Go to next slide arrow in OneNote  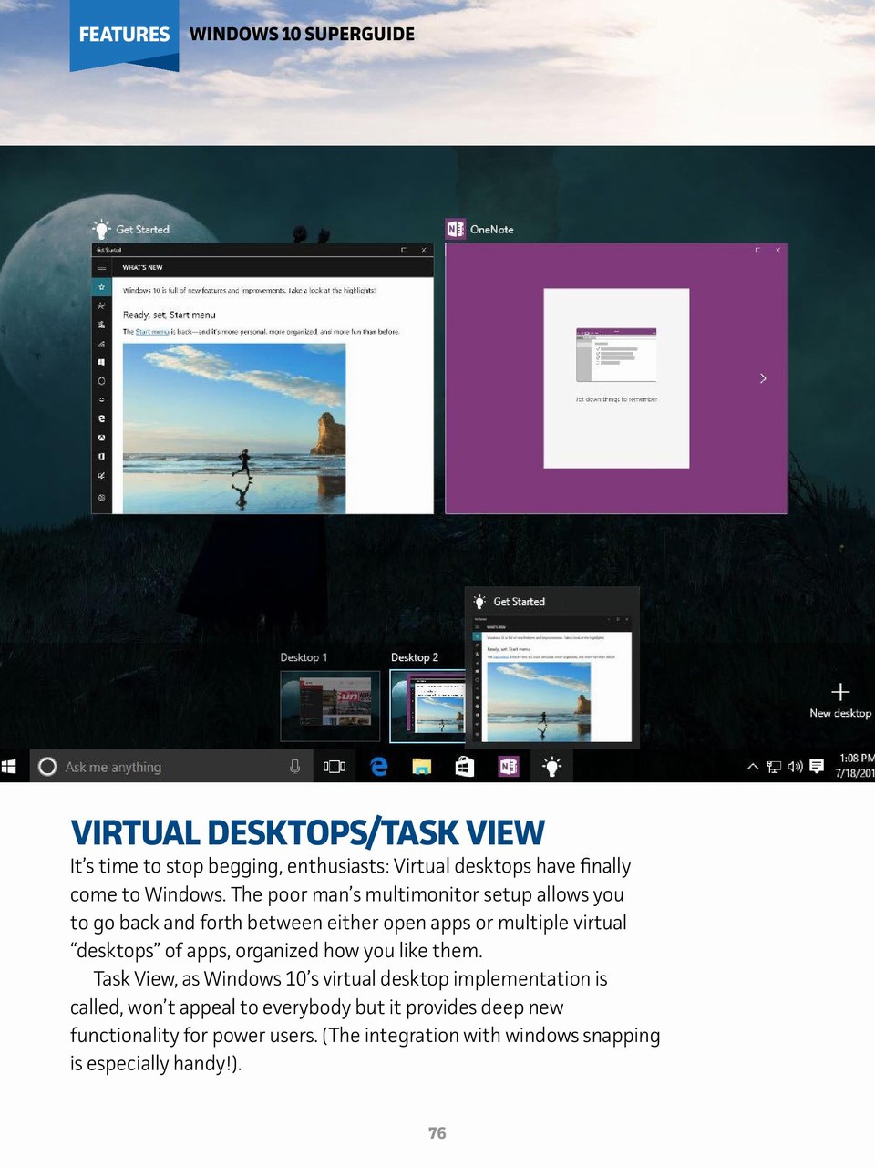tap(763, 378)
